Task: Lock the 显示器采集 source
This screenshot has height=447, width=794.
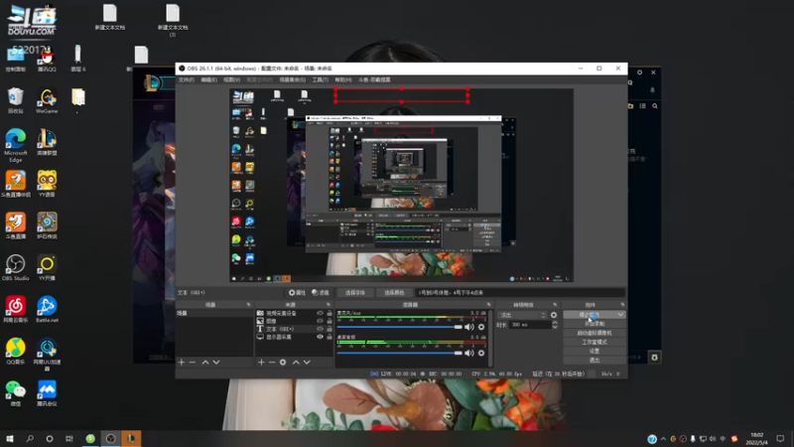Action: 330,337
